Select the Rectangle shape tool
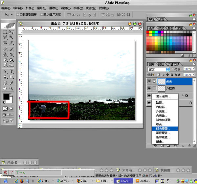 pyautogui.click(x=11, y=76)
